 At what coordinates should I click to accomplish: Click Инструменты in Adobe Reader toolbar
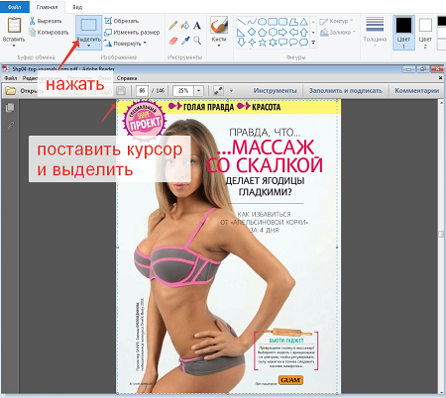click(276, 90)
